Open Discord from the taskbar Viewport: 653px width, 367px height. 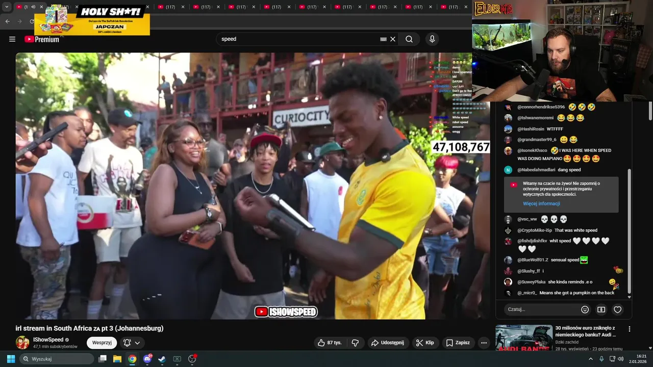pyautogui.click(x=147, y=359)
